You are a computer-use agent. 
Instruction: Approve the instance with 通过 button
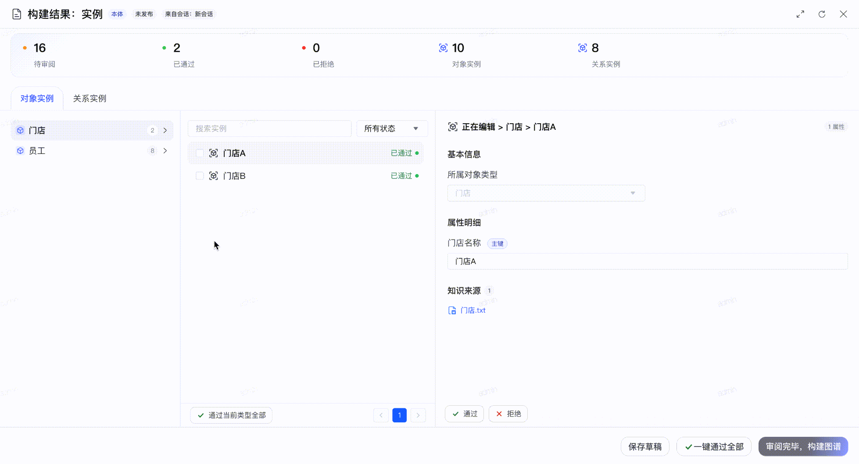tap(464, 414)
